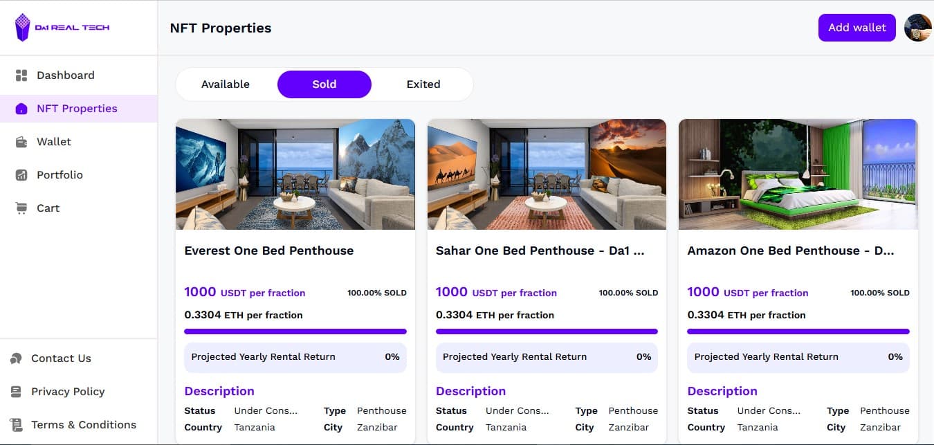Click the Contact Us phone icon

pos(17,358)
